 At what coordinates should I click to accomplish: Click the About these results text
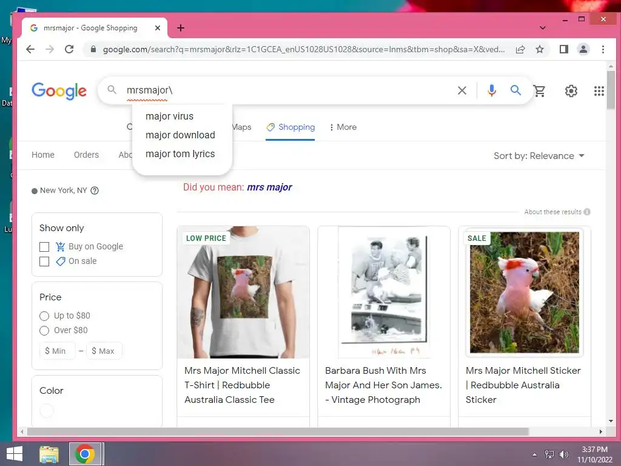click(552, 212)
